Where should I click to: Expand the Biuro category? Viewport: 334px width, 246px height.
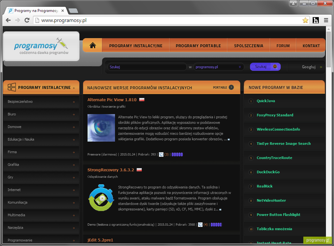click(x=41, y=114)
